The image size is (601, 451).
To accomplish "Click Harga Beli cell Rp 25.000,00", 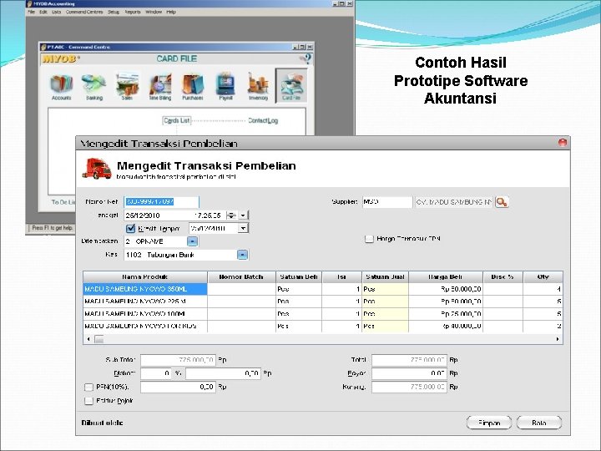I will pos(446,314).
